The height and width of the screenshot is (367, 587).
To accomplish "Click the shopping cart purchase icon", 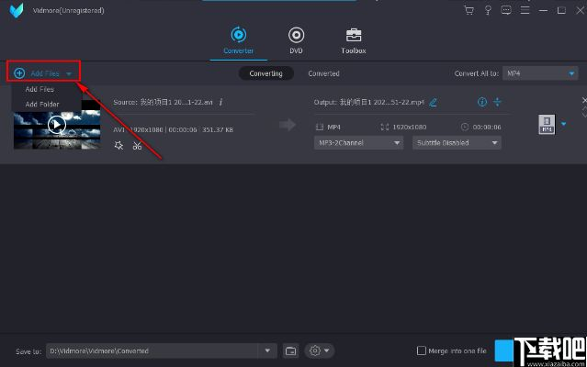I will tap(468, 10).
